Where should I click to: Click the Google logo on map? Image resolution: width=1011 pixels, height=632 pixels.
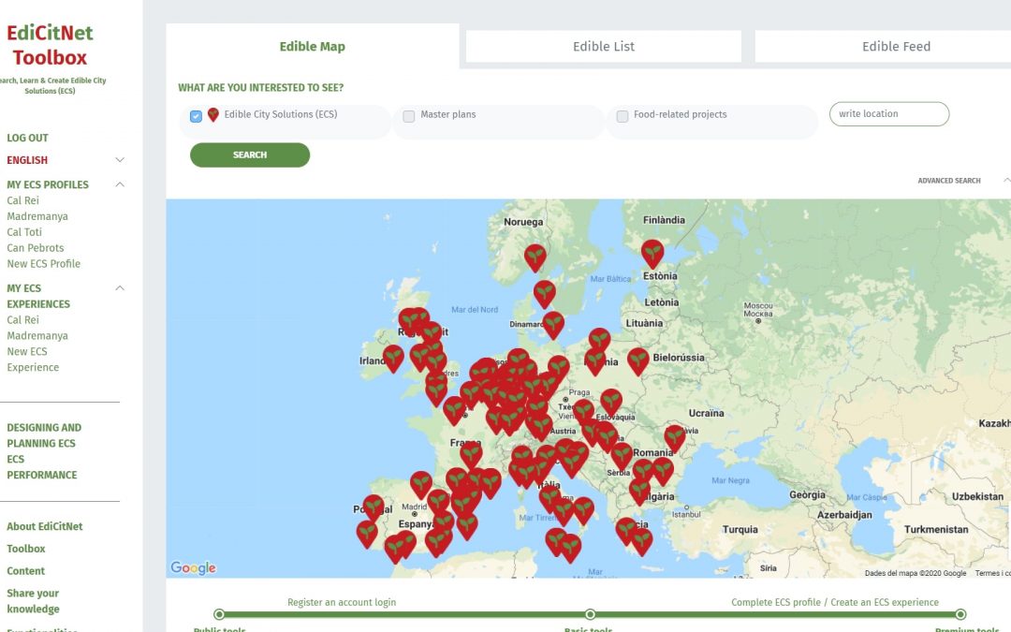(x=193, y=567)
